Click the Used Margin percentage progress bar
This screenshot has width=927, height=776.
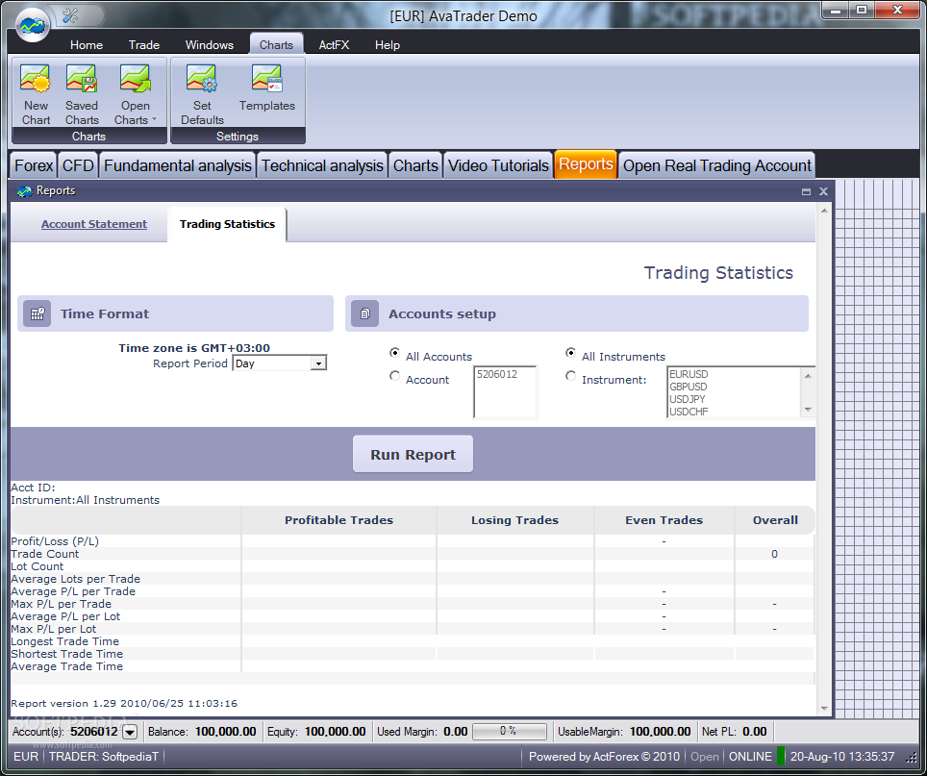pyautogui.click(x=509, y=732)
